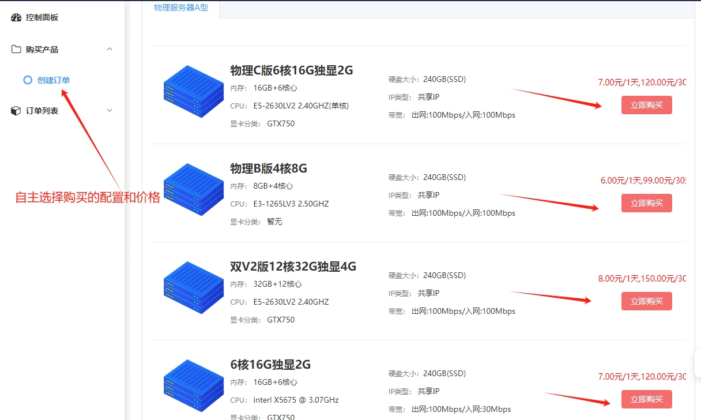
Task: Collapse the 购买产品 menu chevron
Action: [x=110, y=50]
